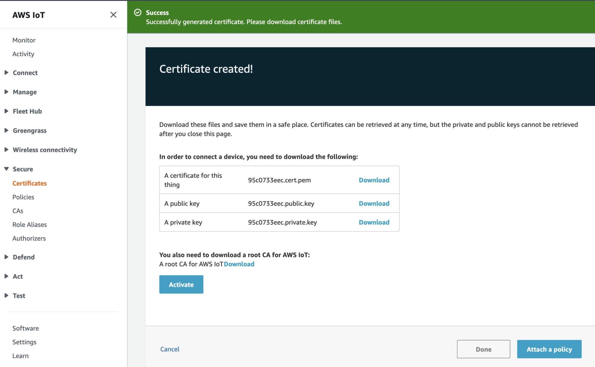Expand the Defend section arrow
The image size is (595, 367).
6,257
